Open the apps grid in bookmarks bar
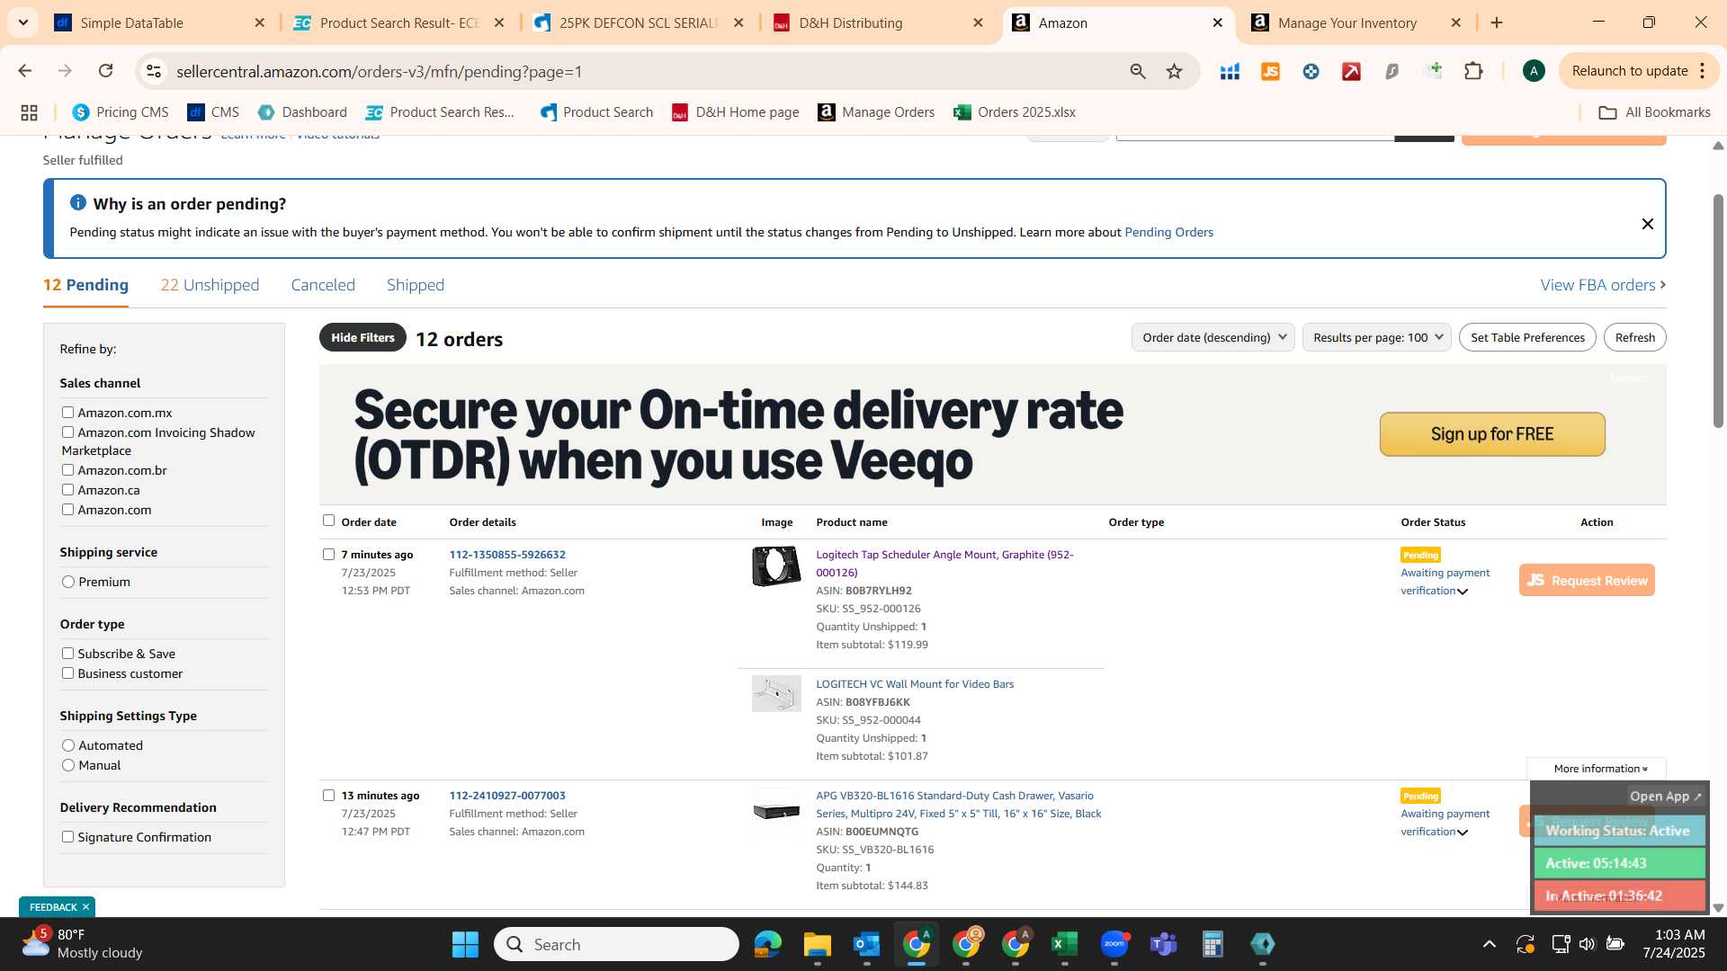 29,112
